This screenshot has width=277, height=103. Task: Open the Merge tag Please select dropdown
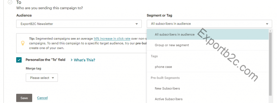42,78
